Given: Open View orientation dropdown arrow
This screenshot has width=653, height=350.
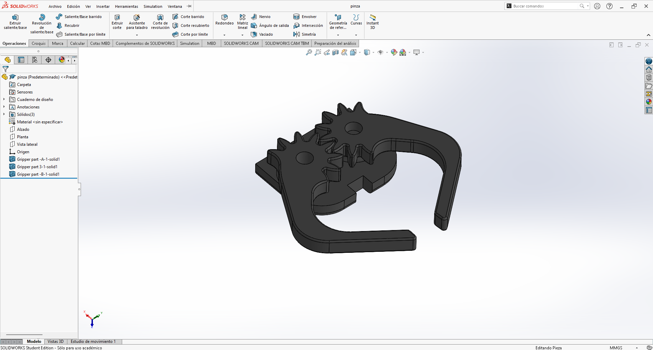Looking at the screenshot, I should (x=360, y=53).
